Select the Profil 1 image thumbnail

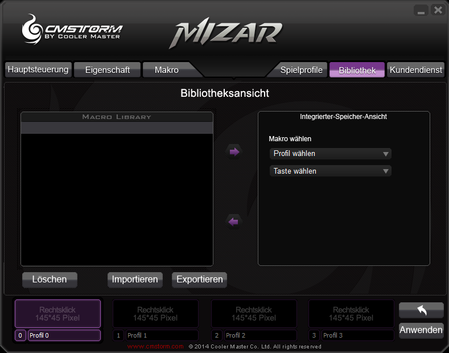coord(155,314)
